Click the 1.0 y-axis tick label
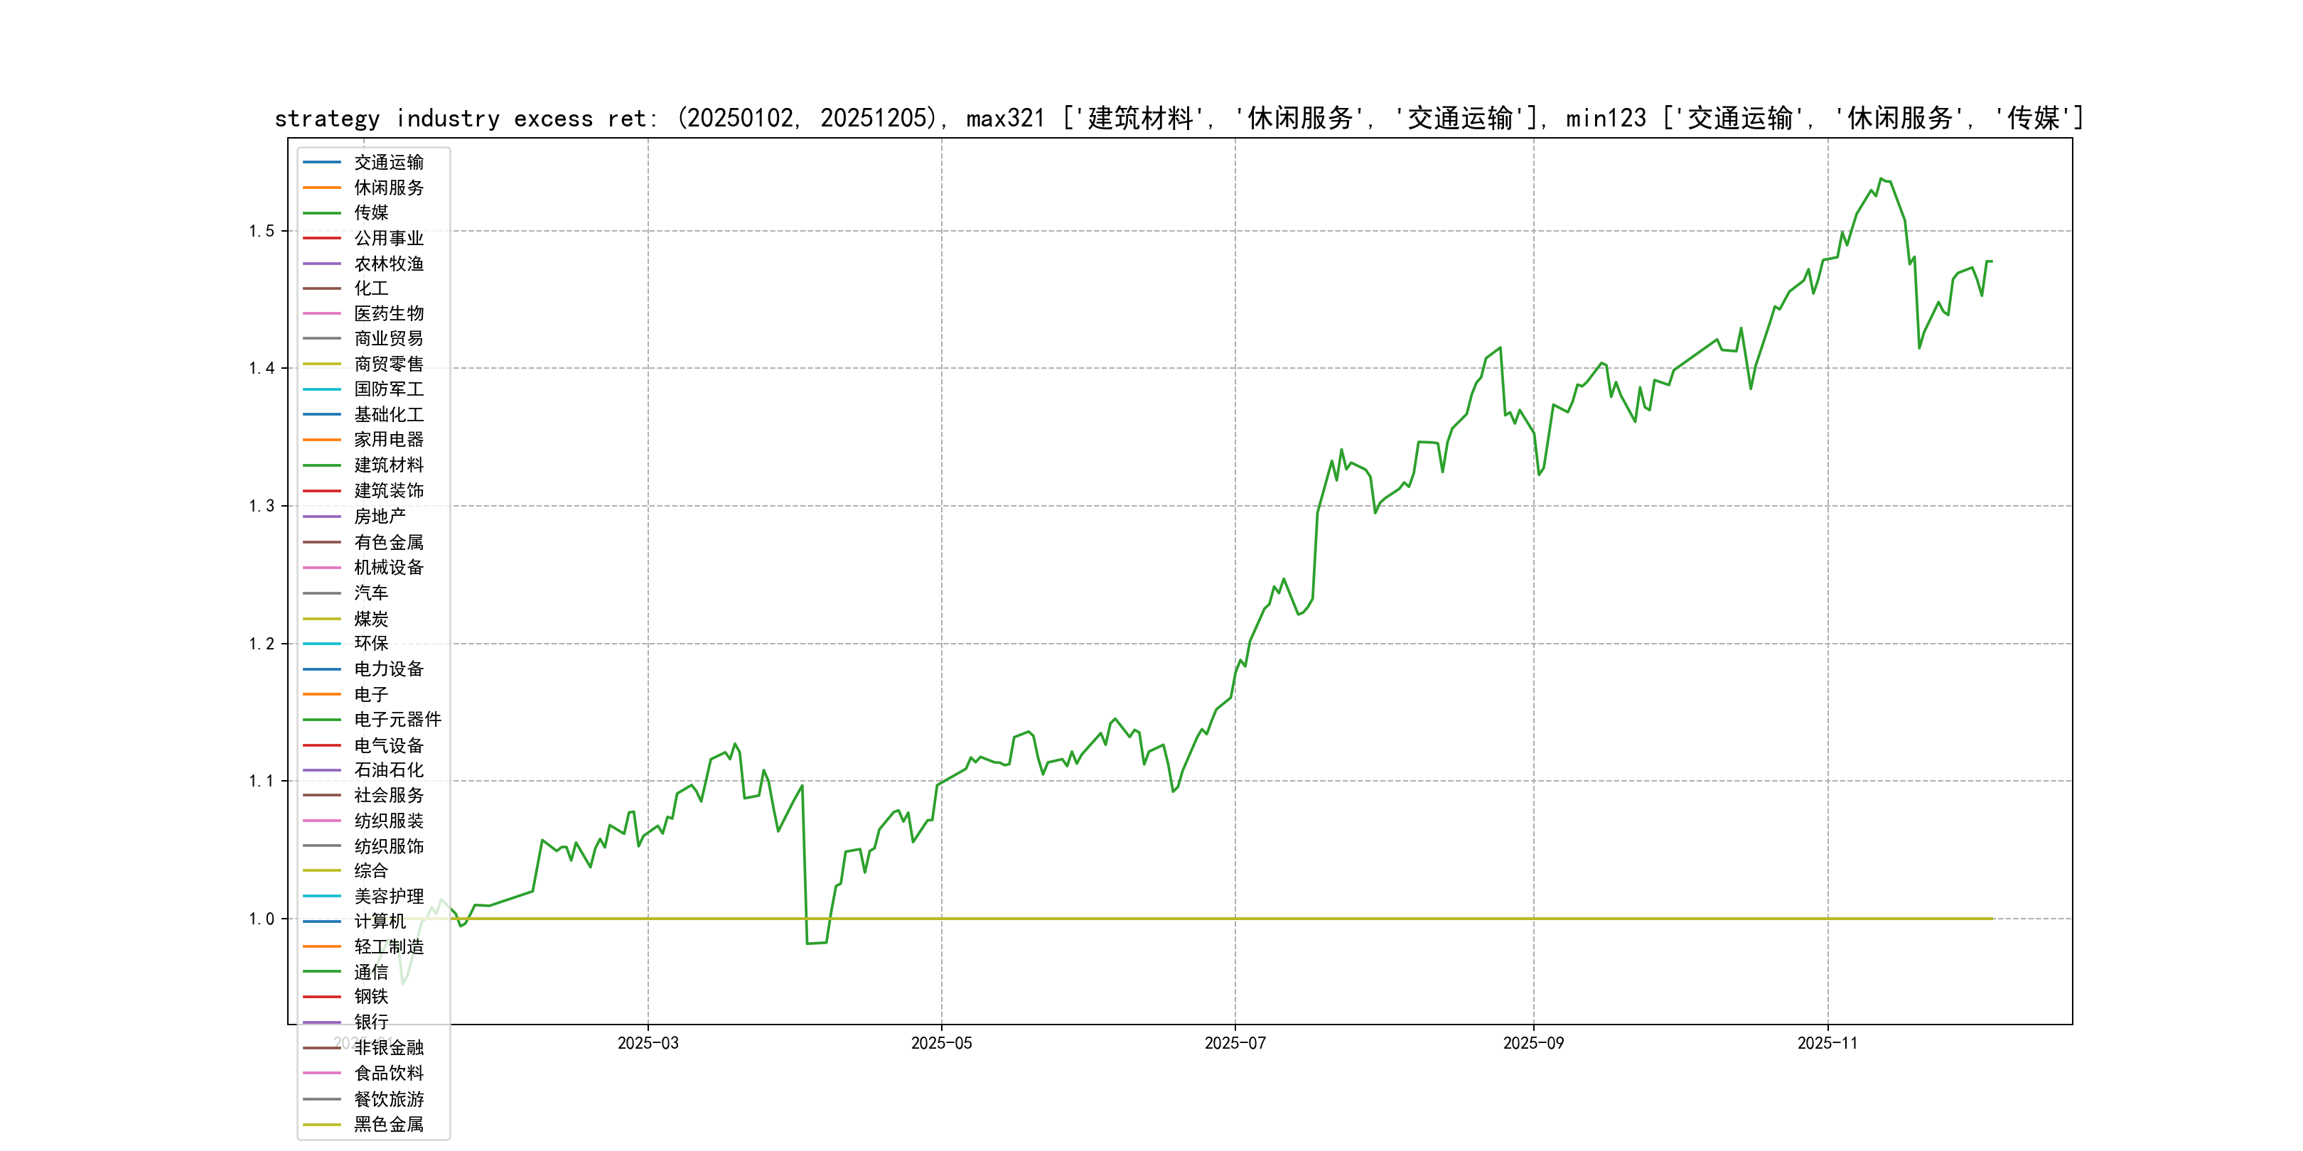The width and height of the screenshot is (2303, 1151). coord(262,919)
